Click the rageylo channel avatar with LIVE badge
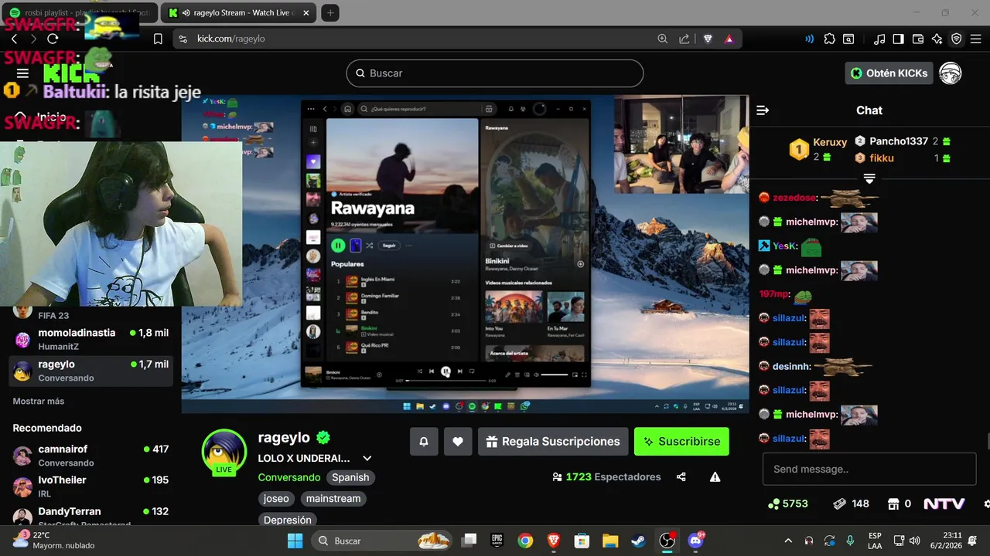Screen dimensions: 990x556 click(x=224, y=453)
